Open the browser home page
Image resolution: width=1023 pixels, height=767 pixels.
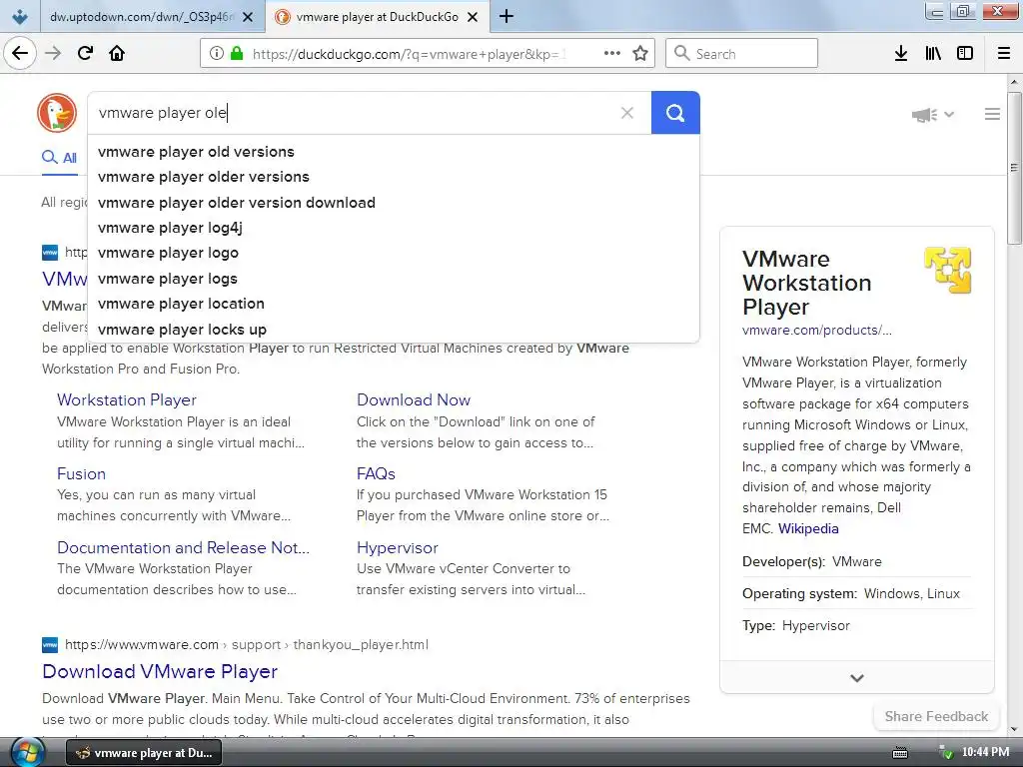pos(117,53)
